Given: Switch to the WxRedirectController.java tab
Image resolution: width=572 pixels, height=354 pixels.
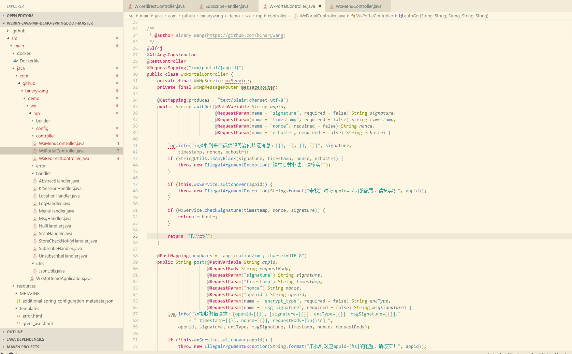Looking at the screenshot, I should (x=159, y=6).
